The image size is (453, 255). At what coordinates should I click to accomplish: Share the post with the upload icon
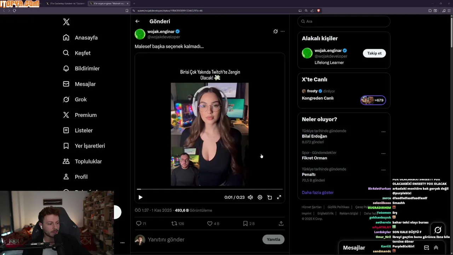point(281,223)
